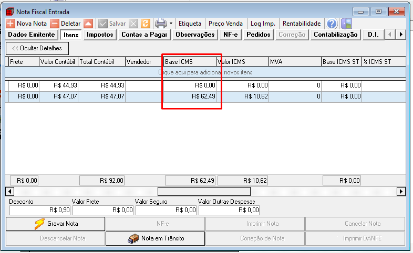Open the Contabilização tab

click(336, 35)
